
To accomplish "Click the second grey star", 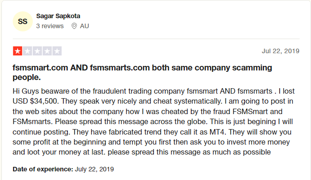I will pos(27,51).
